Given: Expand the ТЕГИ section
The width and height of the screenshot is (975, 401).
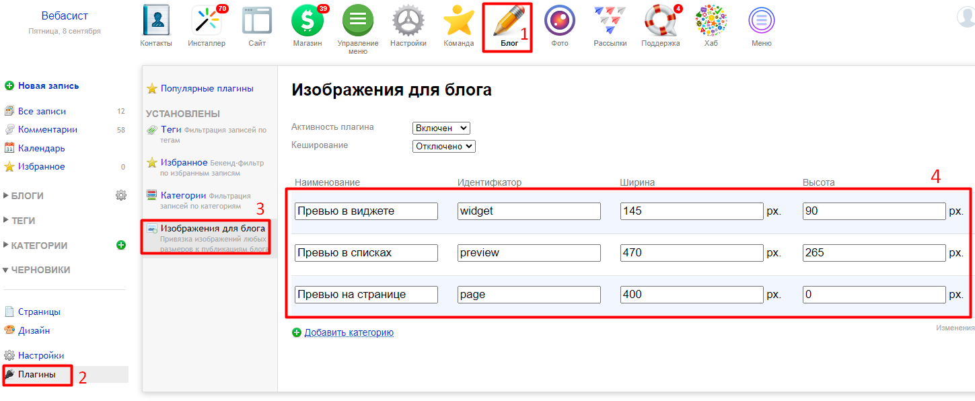Looking at the screenshot, I should pyautogui.click(x=23, y=221).
